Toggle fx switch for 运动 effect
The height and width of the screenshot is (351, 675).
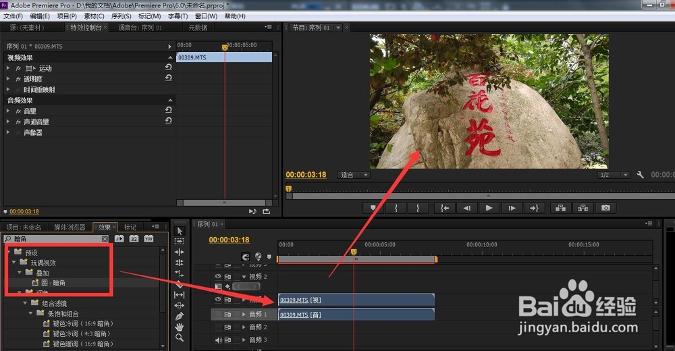pyautogui.click(x=18, y=68)
